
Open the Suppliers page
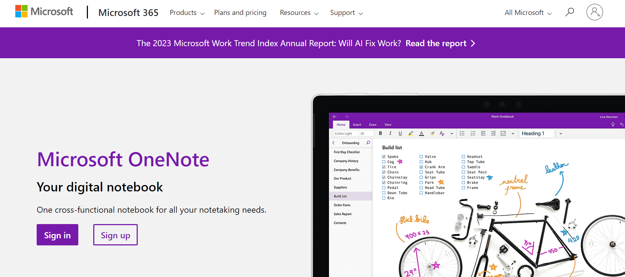click(x=340, y=188)
